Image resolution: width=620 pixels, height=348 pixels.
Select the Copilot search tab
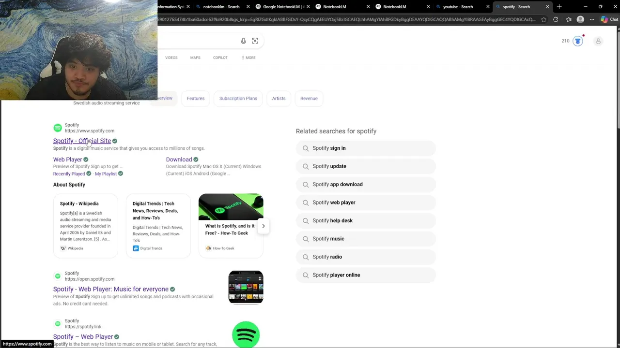pyautogui.click(x=220, y=58)
